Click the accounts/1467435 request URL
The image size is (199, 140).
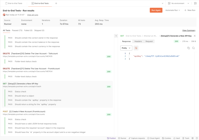pos(28,56)
